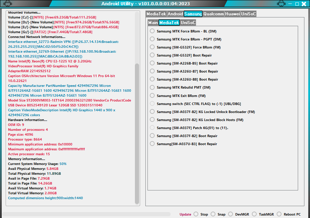This screenshot has width=310, height=218.
Task: Select Samsung [SM-G532F] Force BRom (FM)
Action: (152, 47)
